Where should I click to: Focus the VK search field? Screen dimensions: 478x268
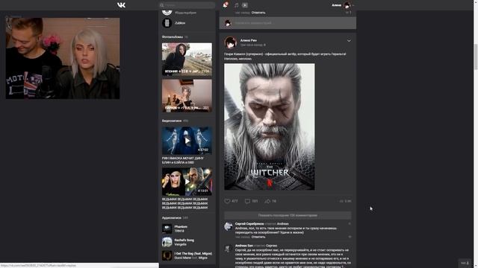pos(187,5)
